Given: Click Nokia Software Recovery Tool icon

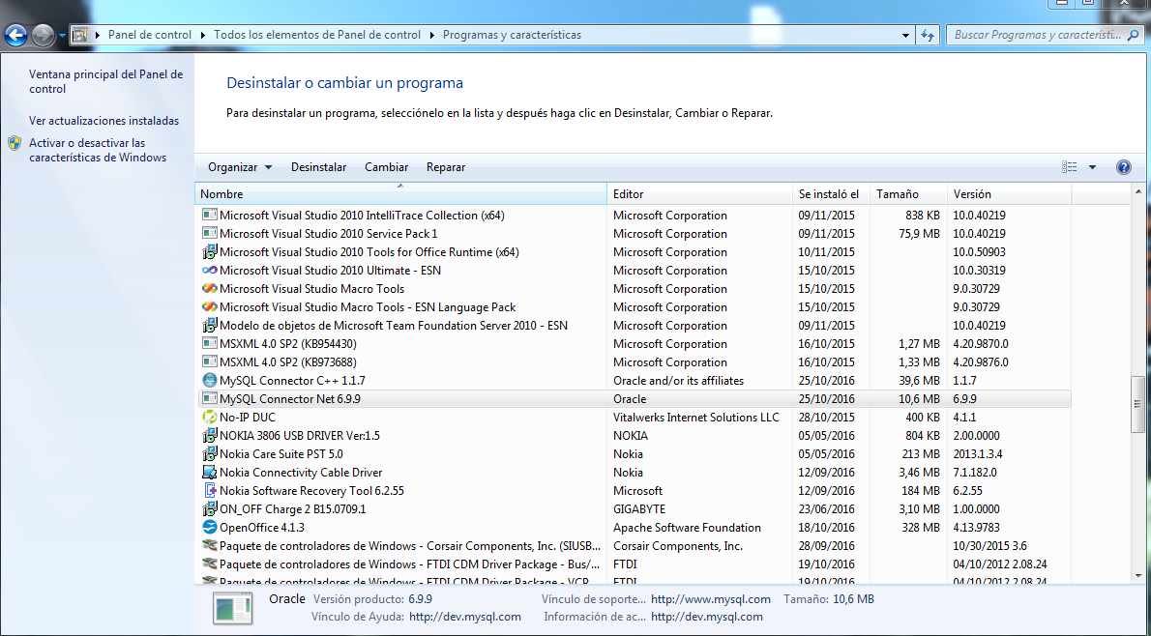Looking at the screenshot, I should pos(209,491).
